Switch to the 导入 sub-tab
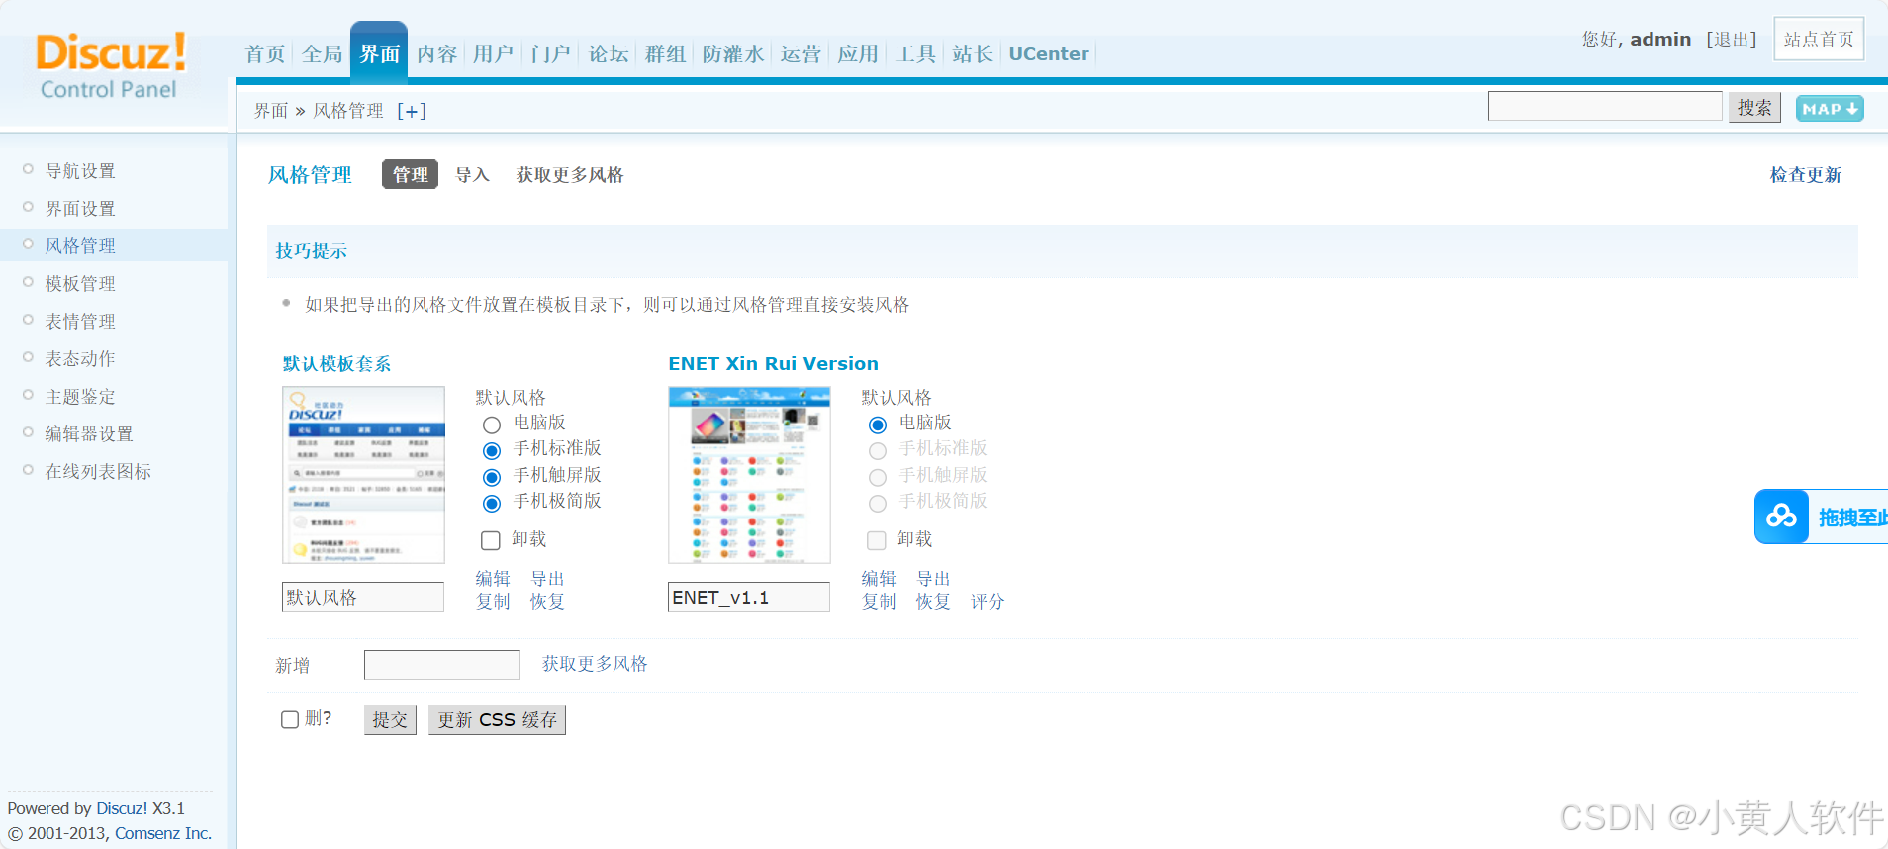 472,175
